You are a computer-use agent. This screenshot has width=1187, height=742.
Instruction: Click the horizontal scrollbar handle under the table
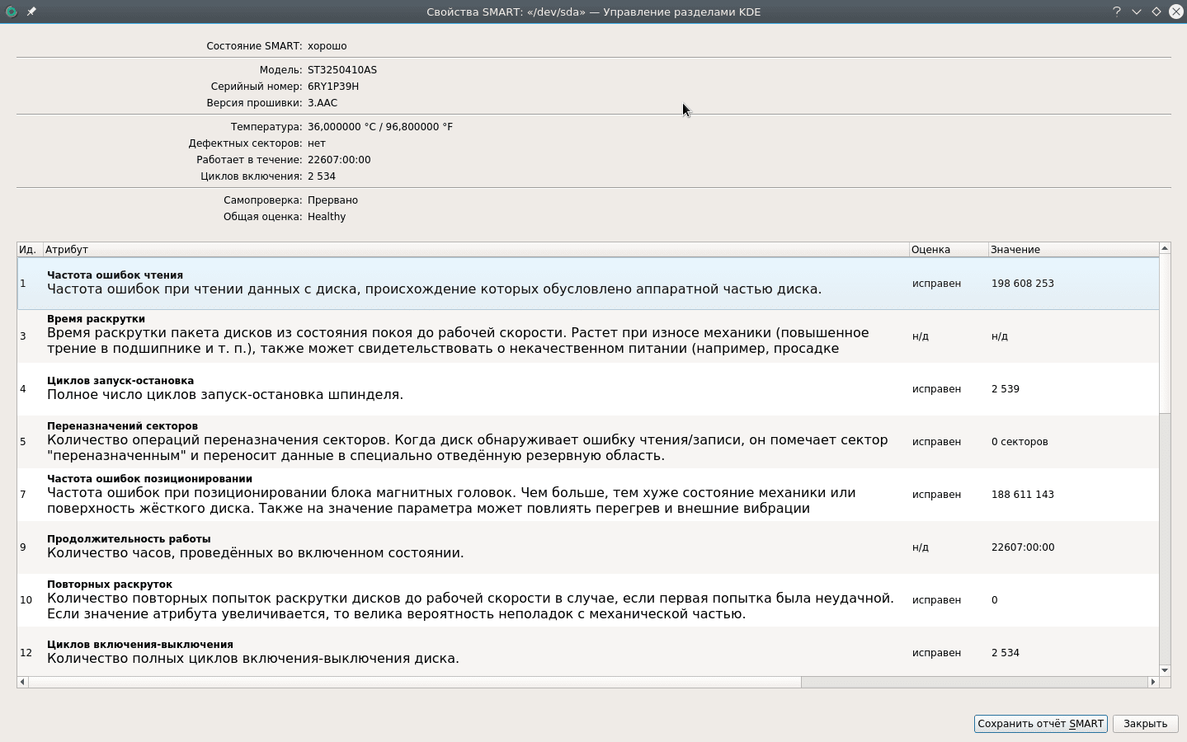pyautogui.click(x=414, y=682)
